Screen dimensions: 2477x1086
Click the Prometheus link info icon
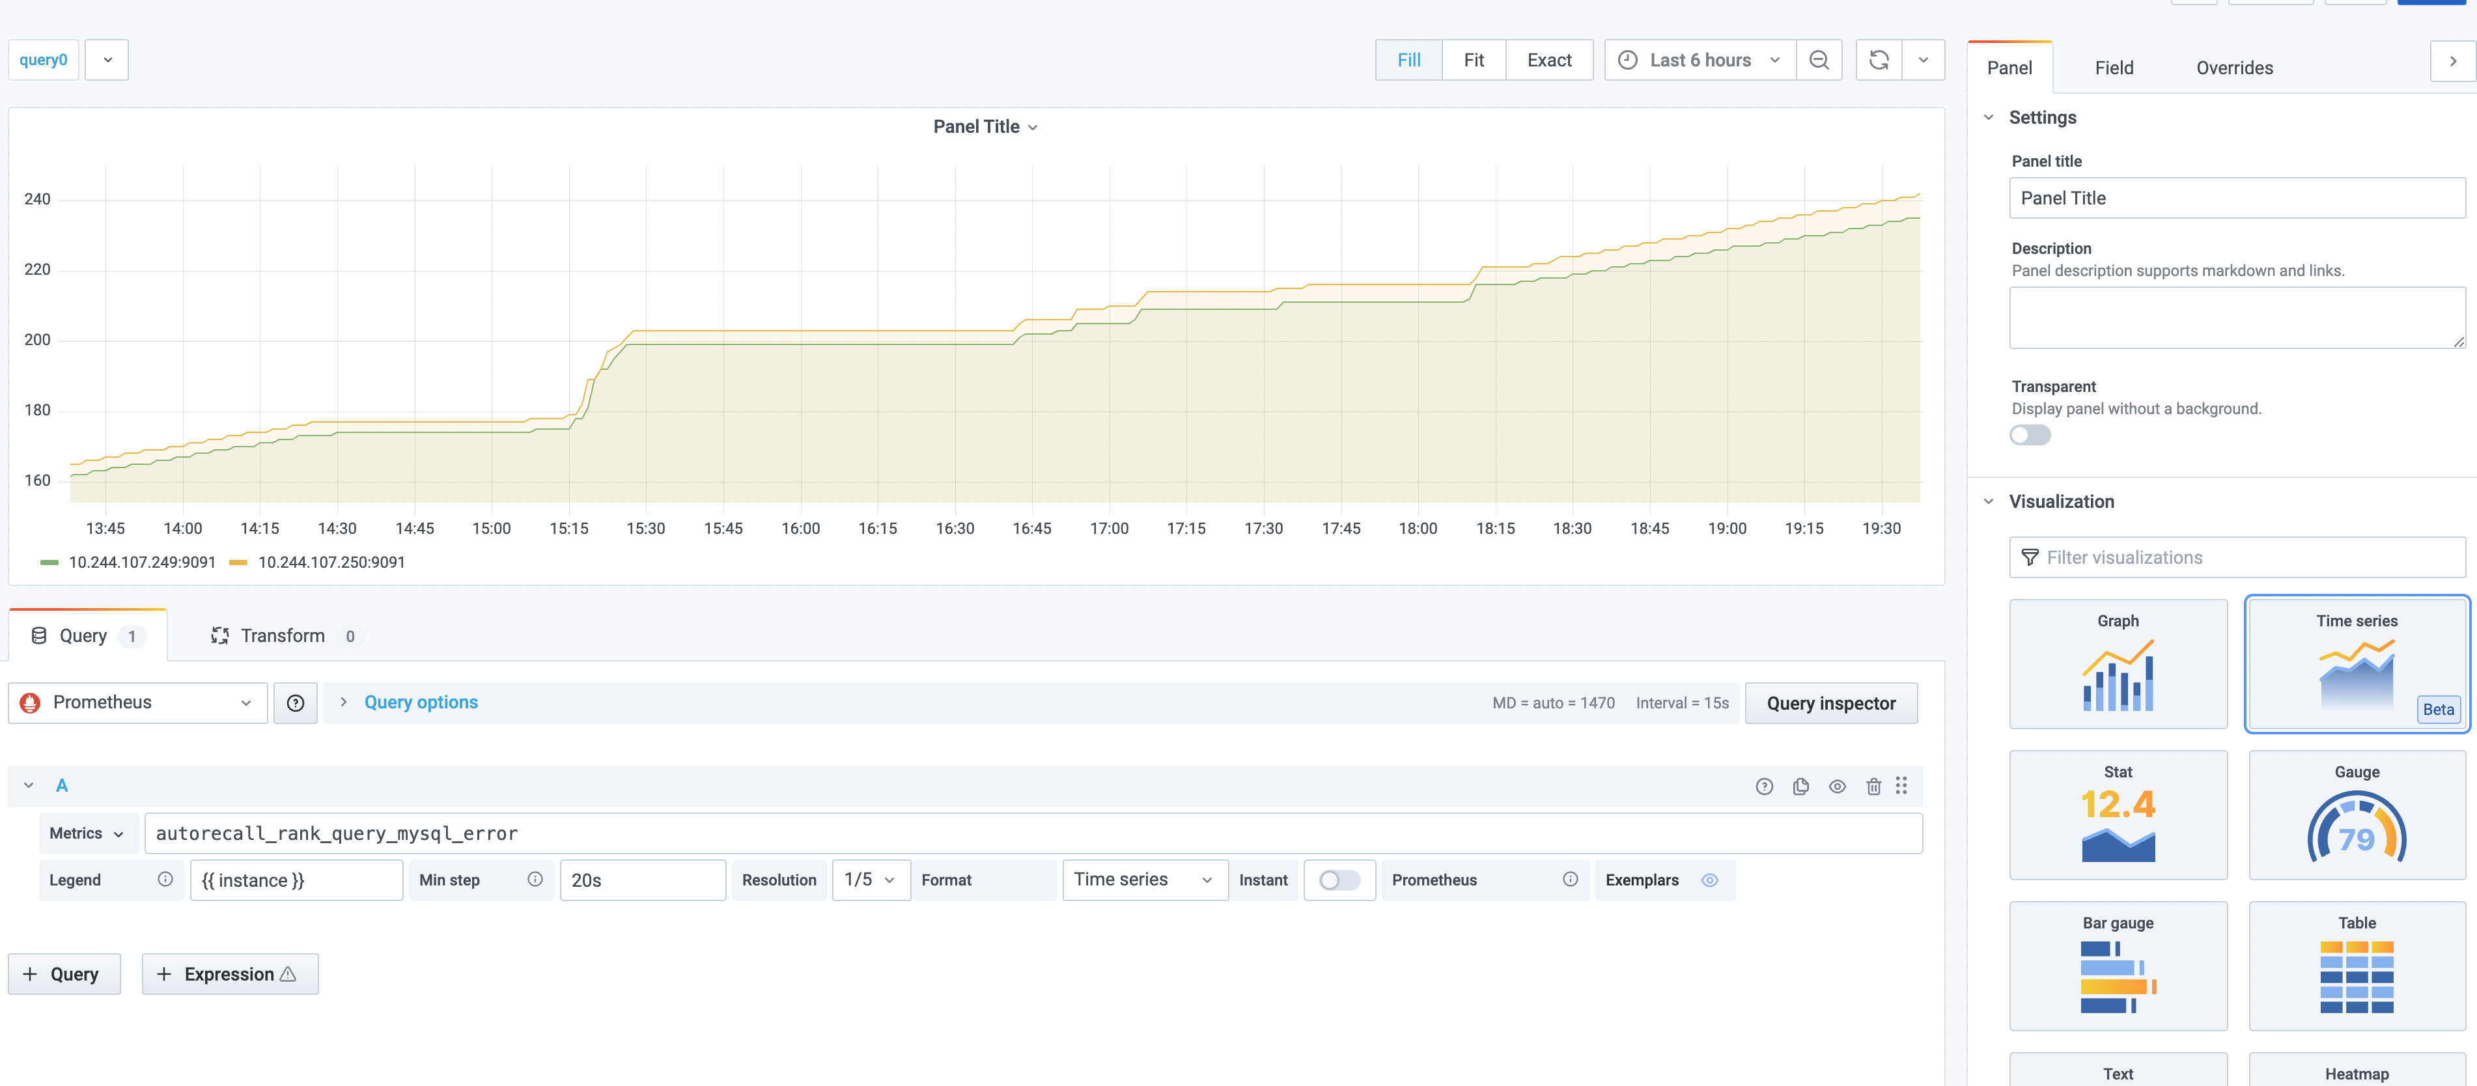tap(1569, 880)
